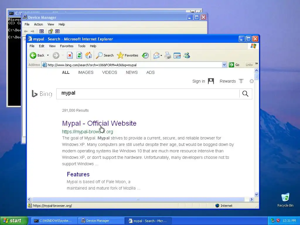Switch to NEWS results tab
This screenshot has width=300, height=225.
pos(132,73)
